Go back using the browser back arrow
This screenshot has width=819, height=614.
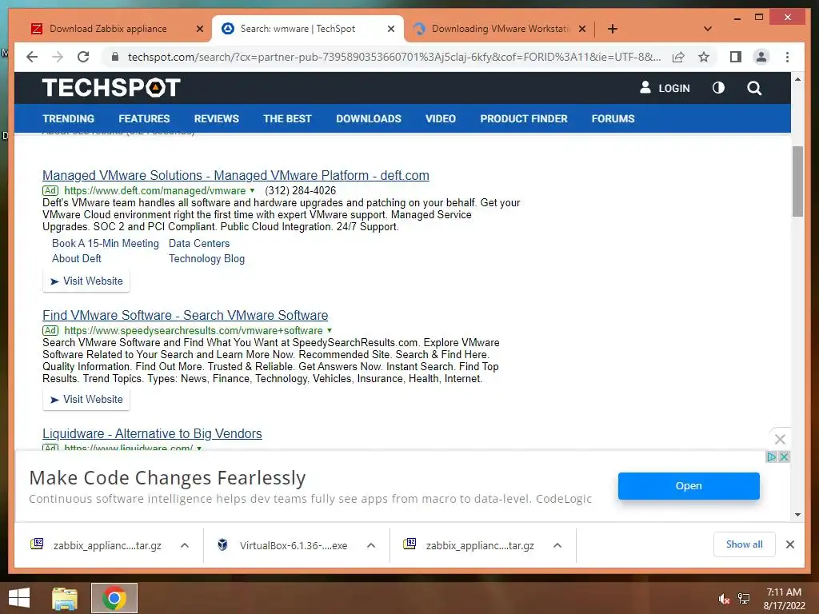coord(32,57)
